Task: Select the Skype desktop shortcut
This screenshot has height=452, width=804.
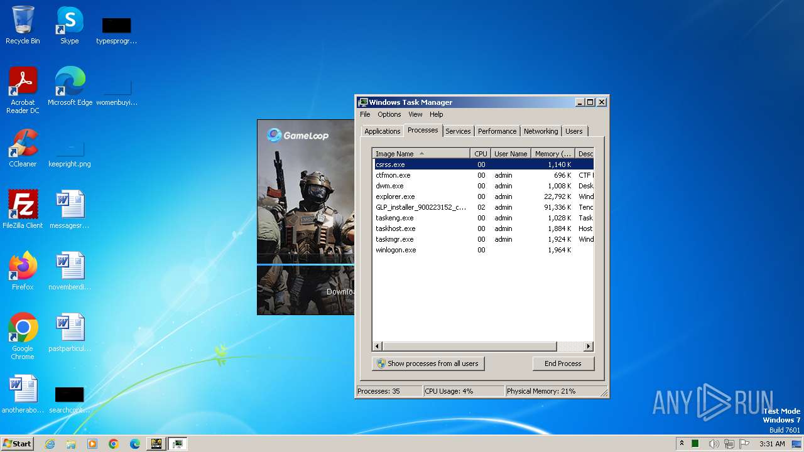Action: 70,25
